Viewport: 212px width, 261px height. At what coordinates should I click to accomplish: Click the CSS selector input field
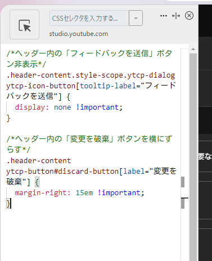click(89, 18)
